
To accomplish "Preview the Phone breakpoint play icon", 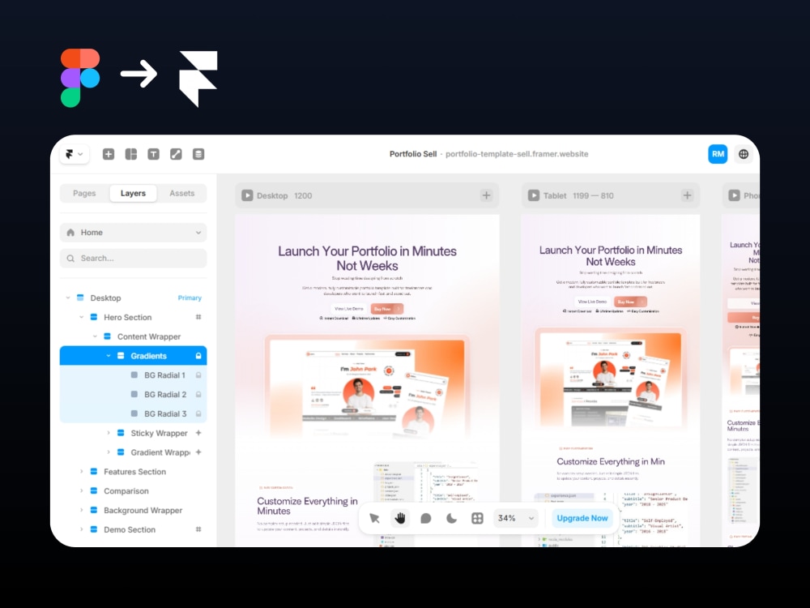I will point(734,195).
